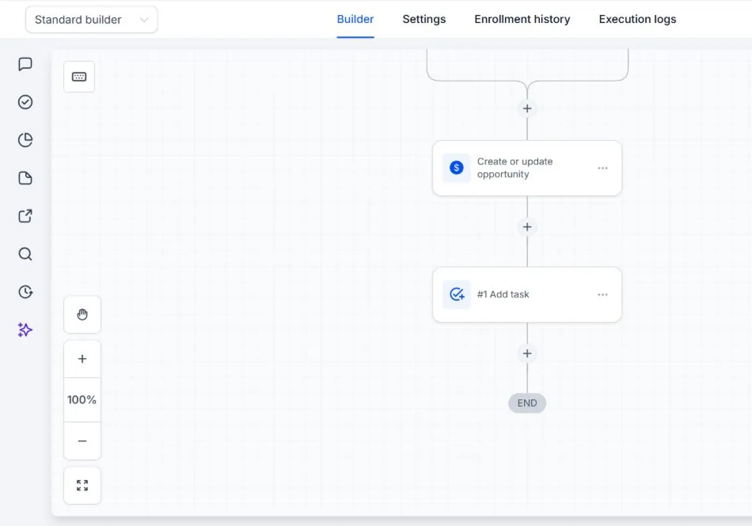This screenshot has height=526, width=752.
Task: Click the blue dollar opportunity icon
Action: [x=457, y=168]
